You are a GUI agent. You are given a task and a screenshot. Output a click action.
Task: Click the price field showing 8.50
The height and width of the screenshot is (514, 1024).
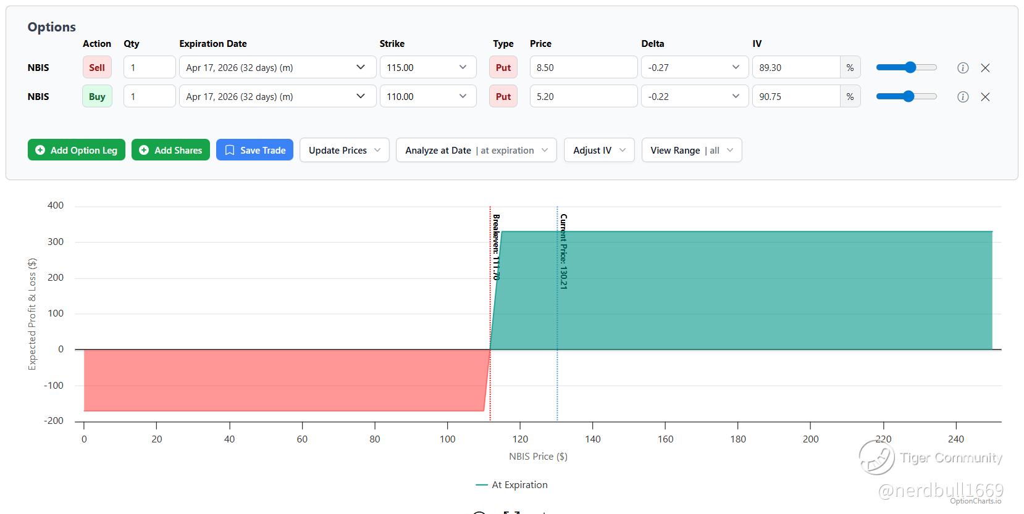click(584, 67)
